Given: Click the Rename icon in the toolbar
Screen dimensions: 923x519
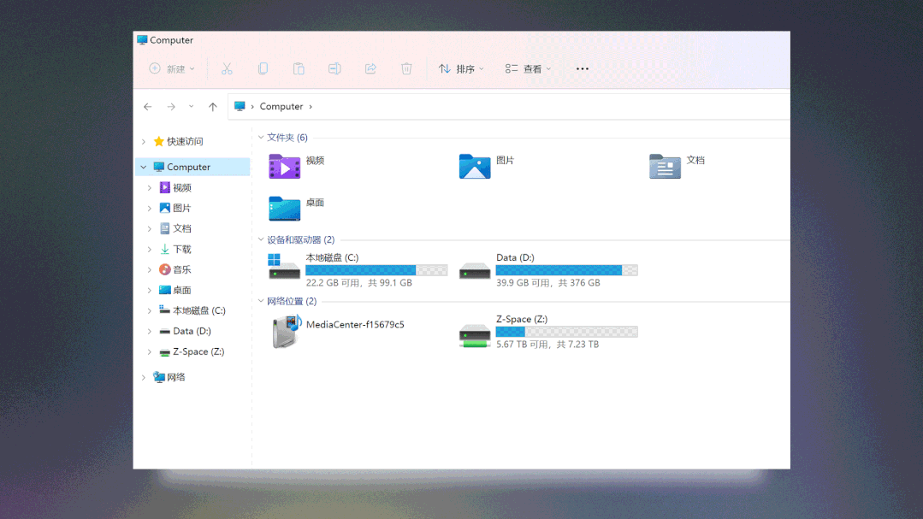Looking at the screenshot, I should pos(334,68).
